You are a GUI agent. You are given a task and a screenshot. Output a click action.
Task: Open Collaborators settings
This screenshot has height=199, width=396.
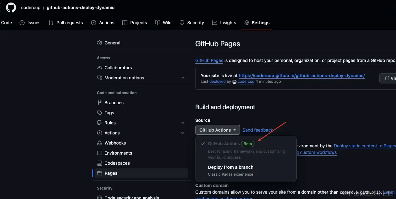click(141, 68)
